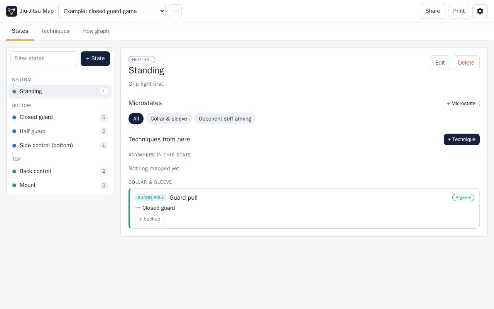Click the gray dot beside Standing

[x=14, y=92]
